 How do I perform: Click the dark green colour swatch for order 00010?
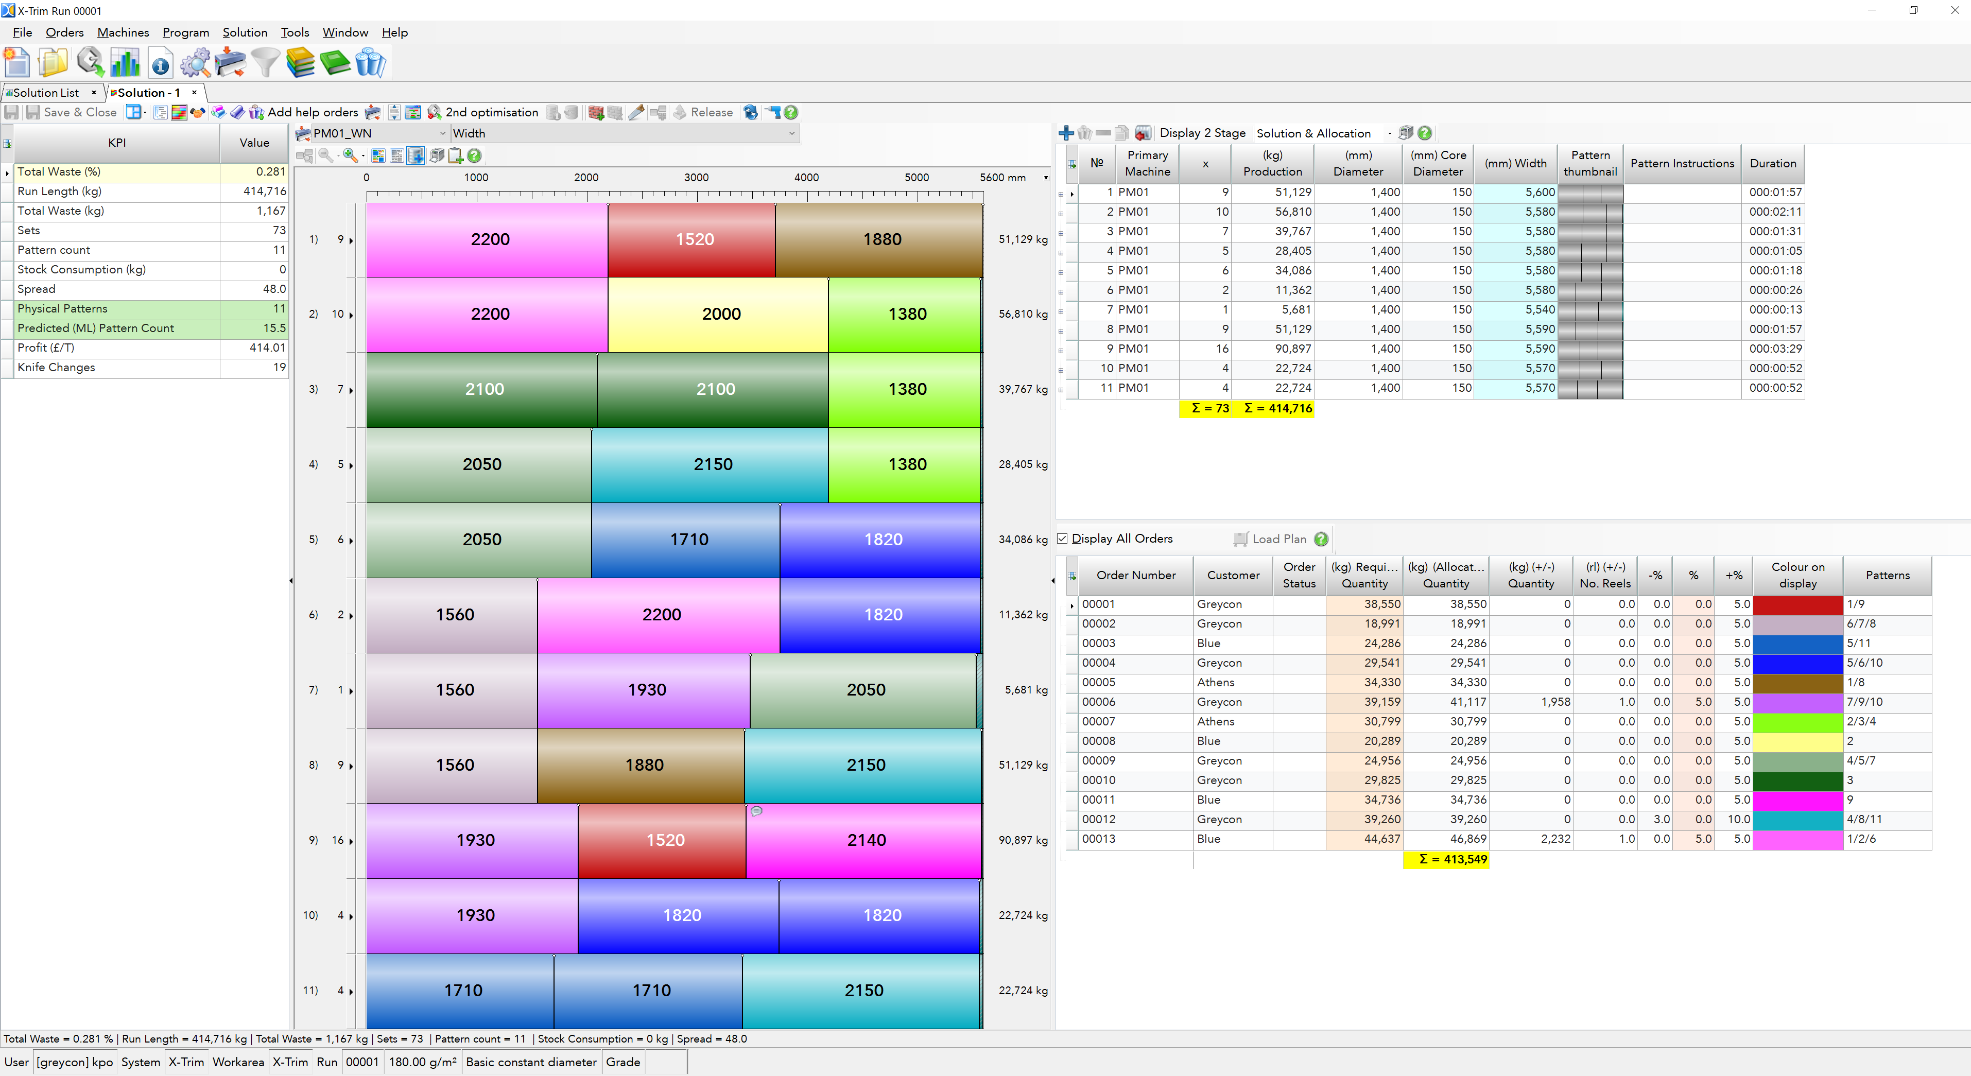(1797, 780)
